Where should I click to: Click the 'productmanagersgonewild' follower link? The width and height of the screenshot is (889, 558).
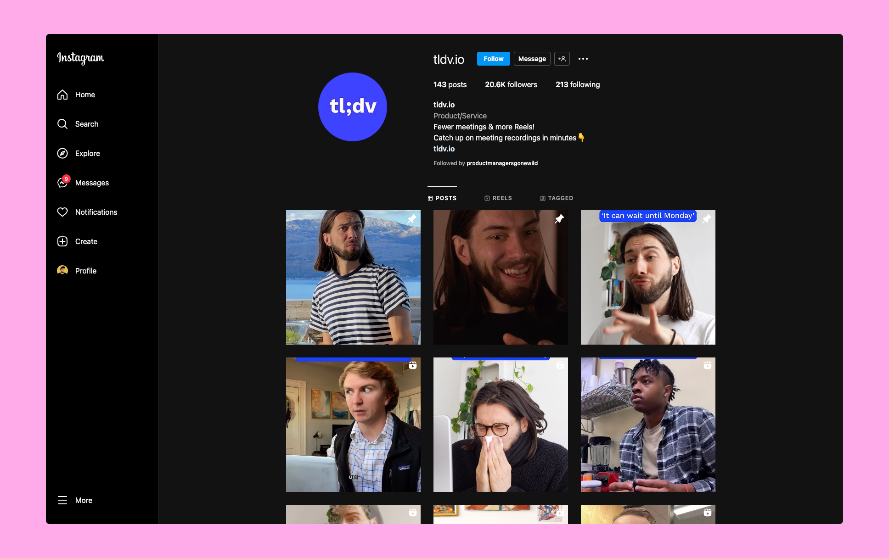[501, 162]
